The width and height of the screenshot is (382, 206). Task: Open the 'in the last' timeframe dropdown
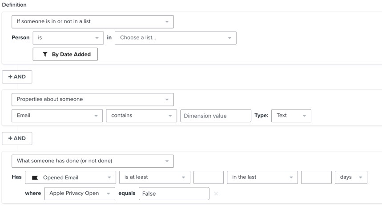pyautogui.click(x=262, y=178)
